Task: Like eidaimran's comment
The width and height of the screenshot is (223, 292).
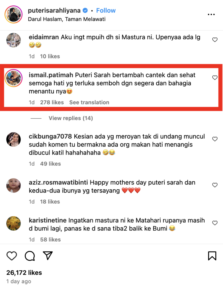Action: 215,40
